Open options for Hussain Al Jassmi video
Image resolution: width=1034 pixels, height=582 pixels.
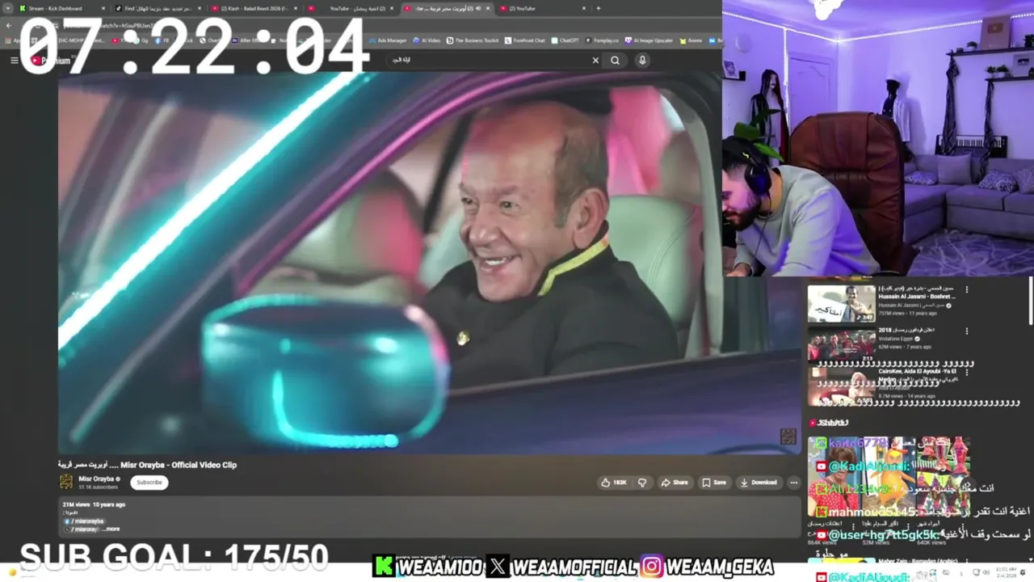966,289
